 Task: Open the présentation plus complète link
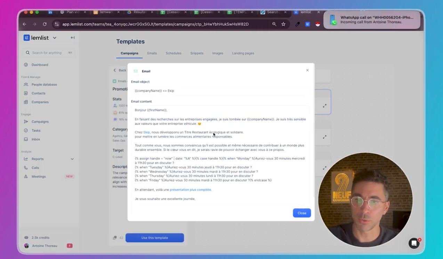coord(190,190)
